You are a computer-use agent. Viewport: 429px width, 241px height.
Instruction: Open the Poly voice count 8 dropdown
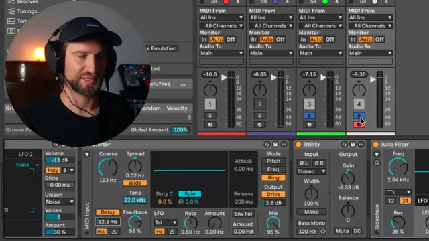pyautogui.click(x=68, y=171)
